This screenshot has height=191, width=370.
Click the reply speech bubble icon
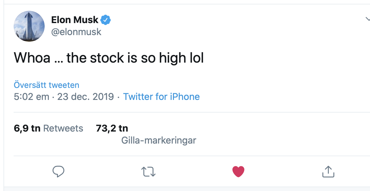(x=58, y=171)
